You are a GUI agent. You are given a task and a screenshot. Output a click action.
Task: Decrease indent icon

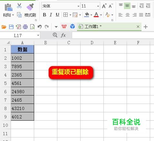(x=142, y=5)
